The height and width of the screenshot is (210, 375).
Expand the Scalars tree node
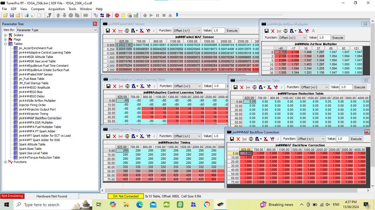[5, 35]
